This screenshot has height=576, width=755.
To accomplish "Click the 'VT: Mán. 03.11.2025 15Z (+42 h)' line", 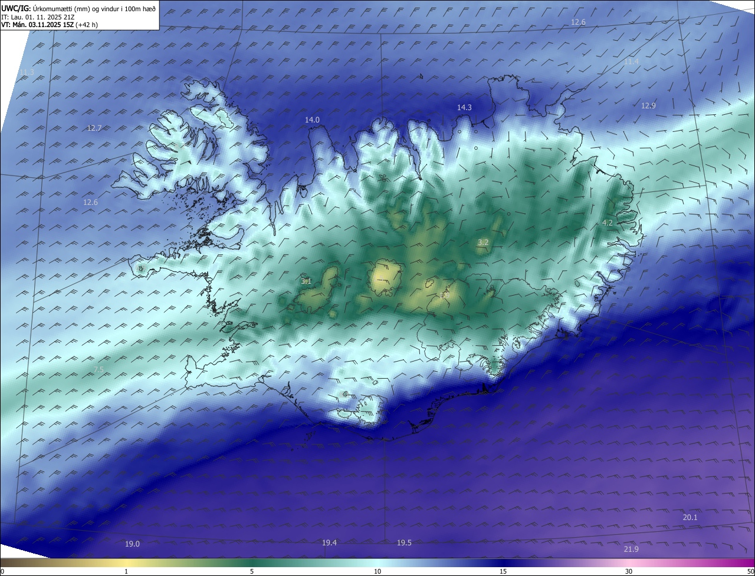I will (x=50, y=25).
